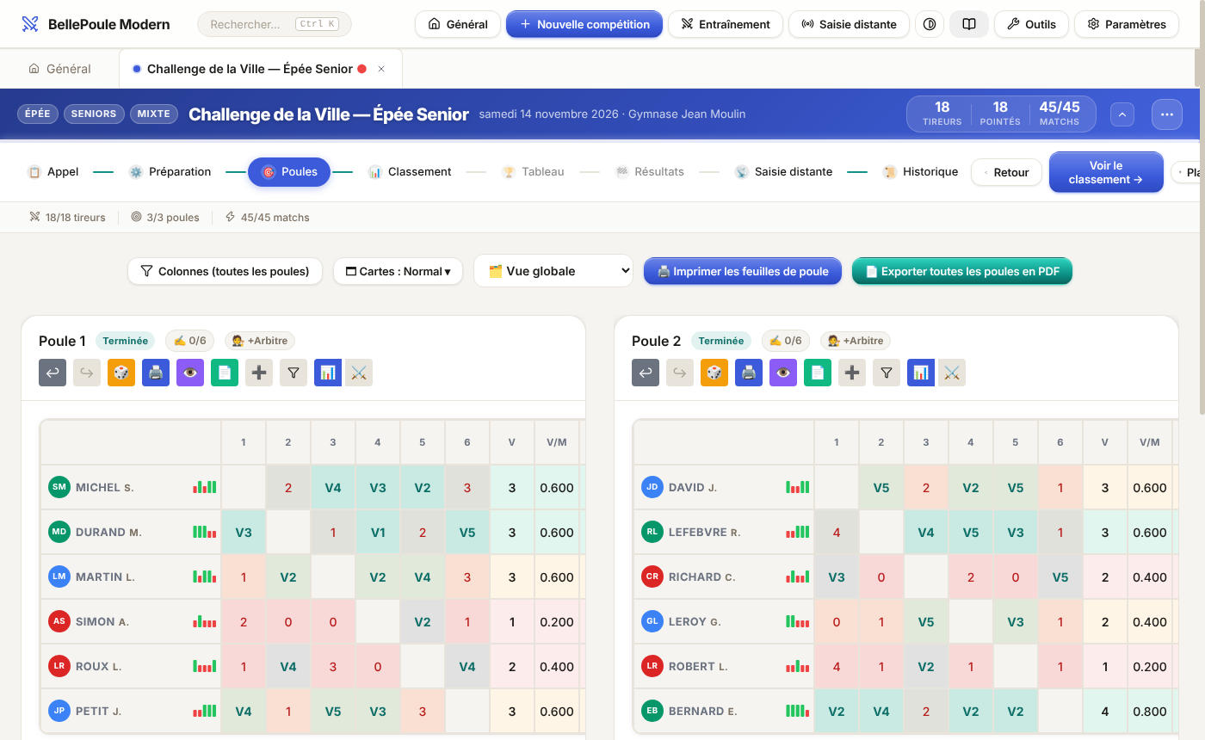Open Vue globale view dropdown
This screenshot has width=1205, height=740.
coord(553,271)
